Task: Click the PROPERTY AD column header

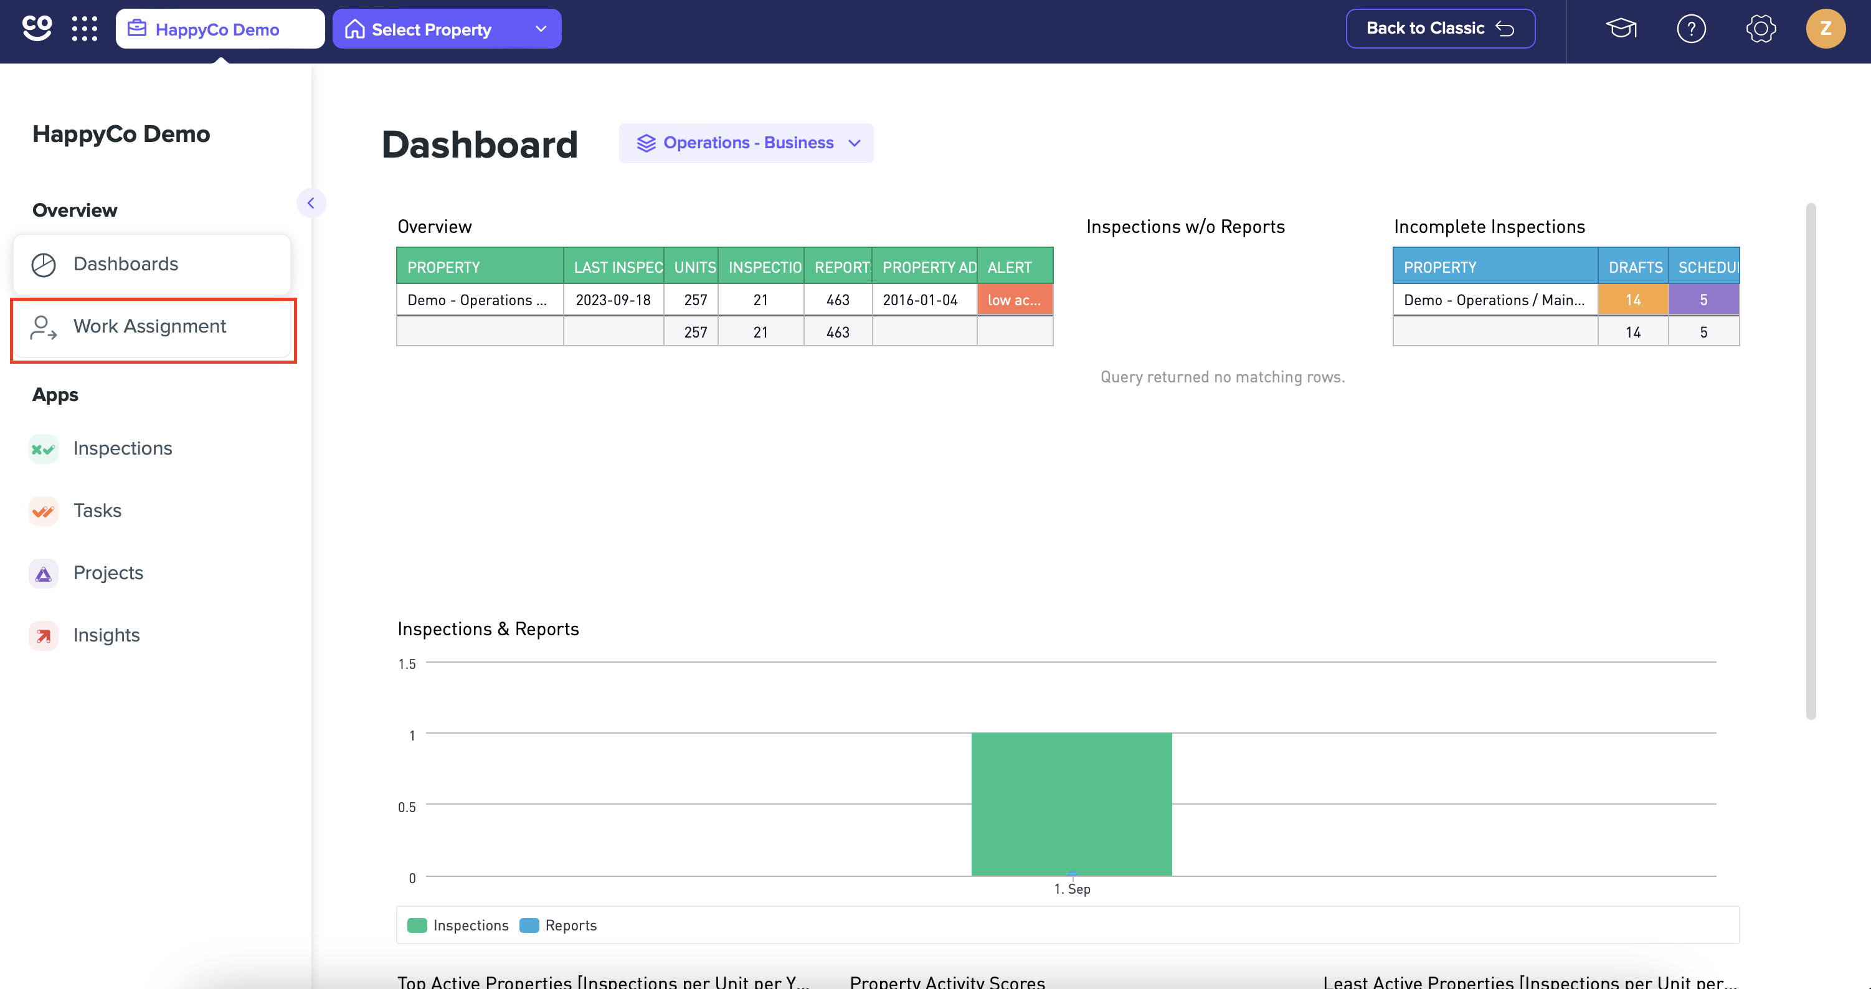Action: pyautogui.click(x=925, y=267)
